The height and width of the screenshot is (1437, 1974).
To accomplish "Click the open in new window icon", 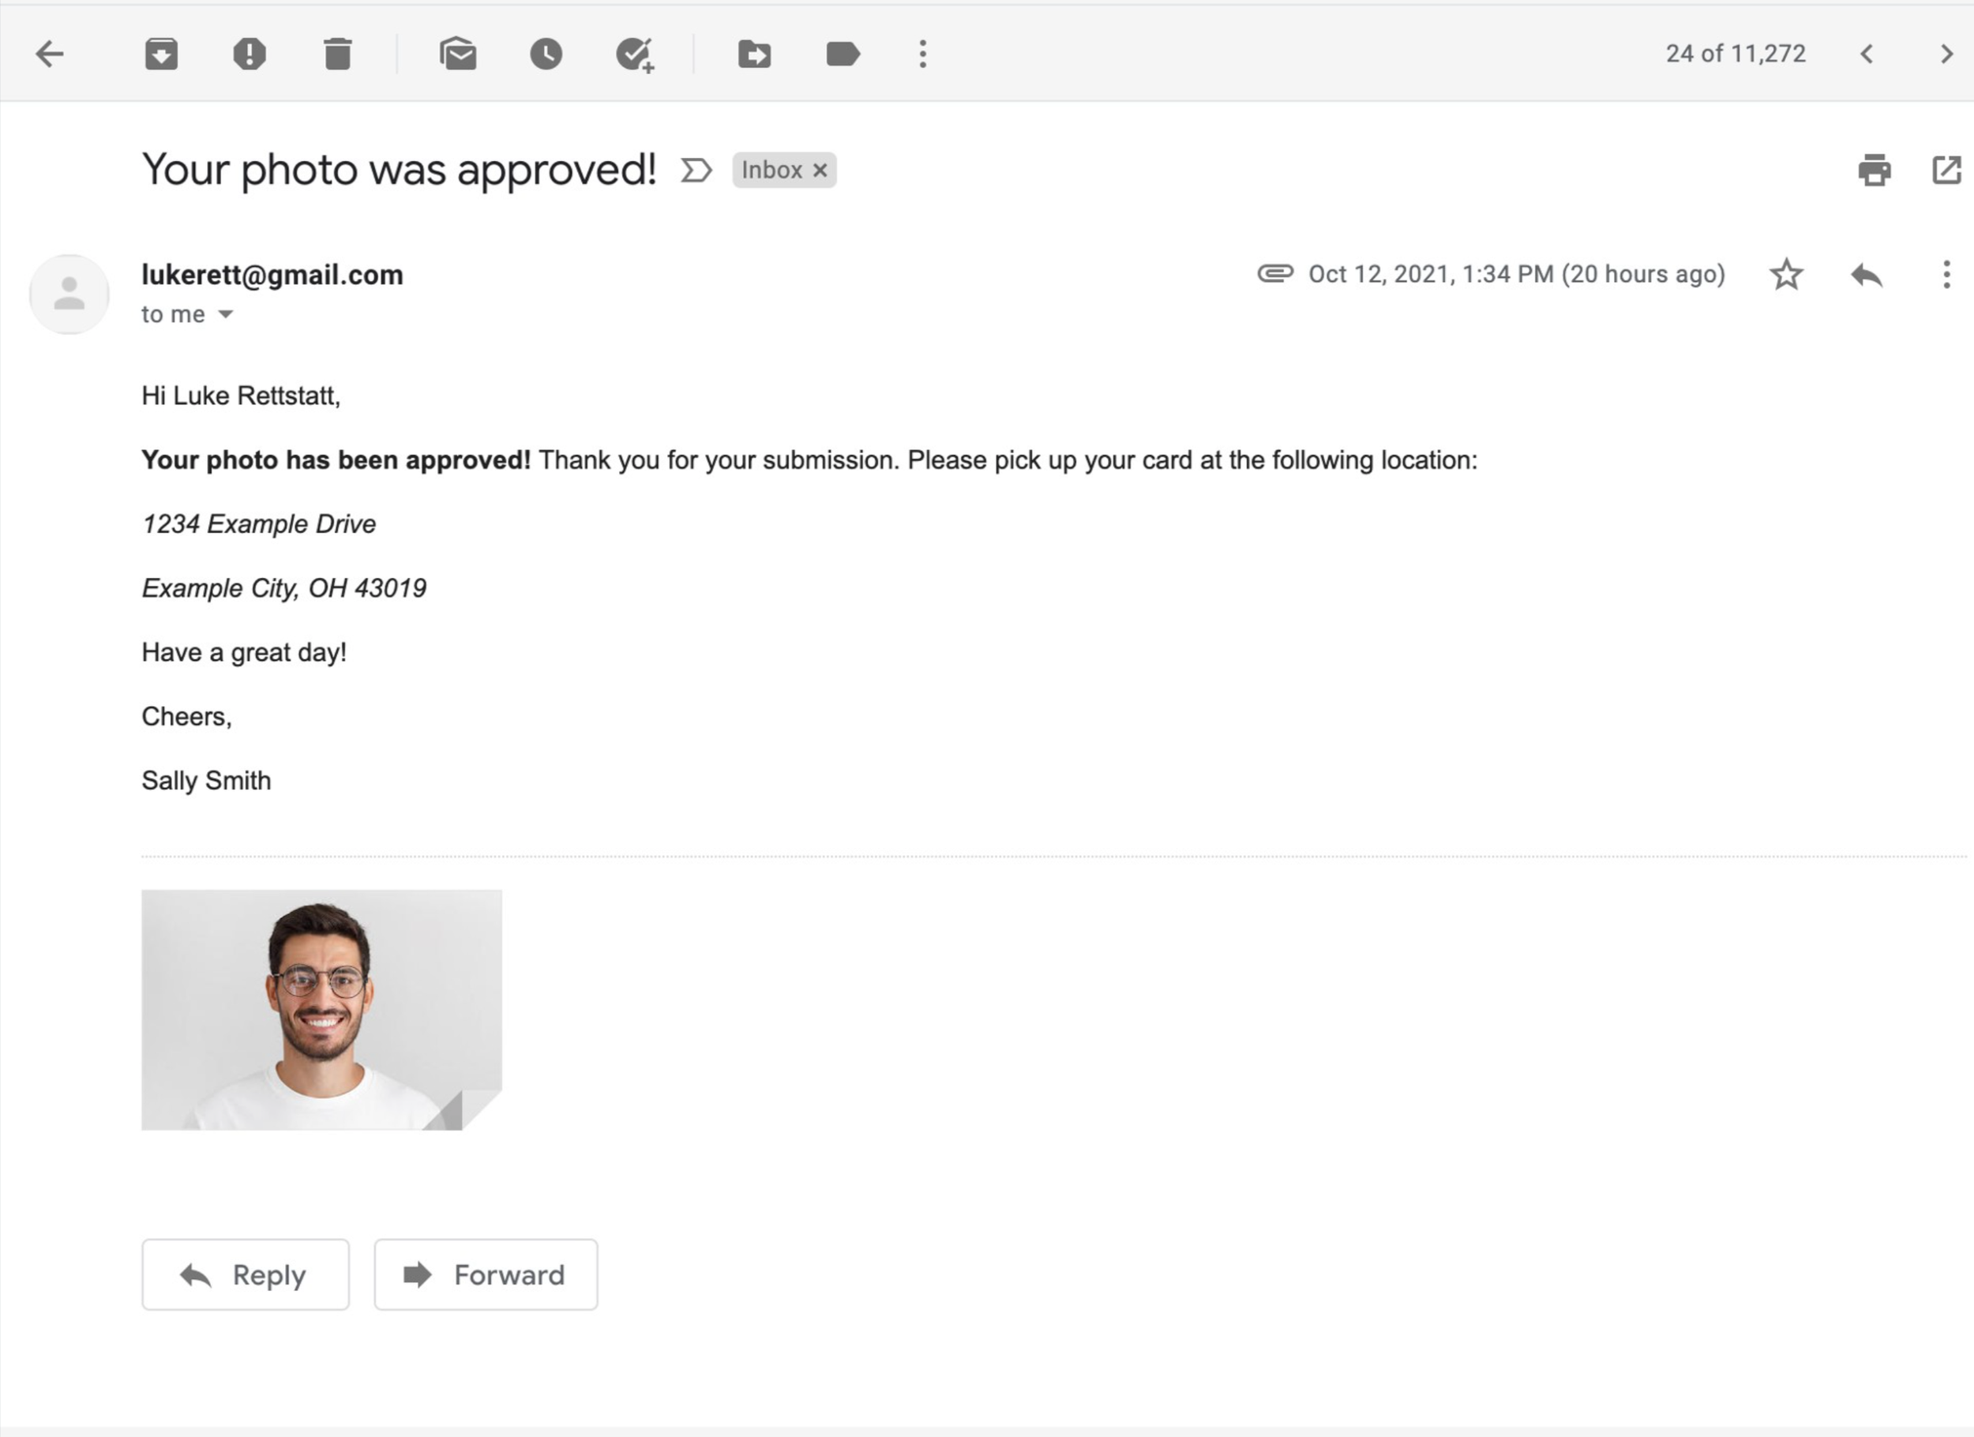I will (1946, 170).
